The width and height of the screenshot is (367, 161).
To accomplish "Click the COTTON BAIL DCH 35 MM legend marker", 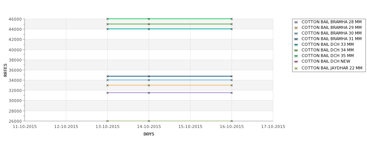I will [x=296, y=56].
